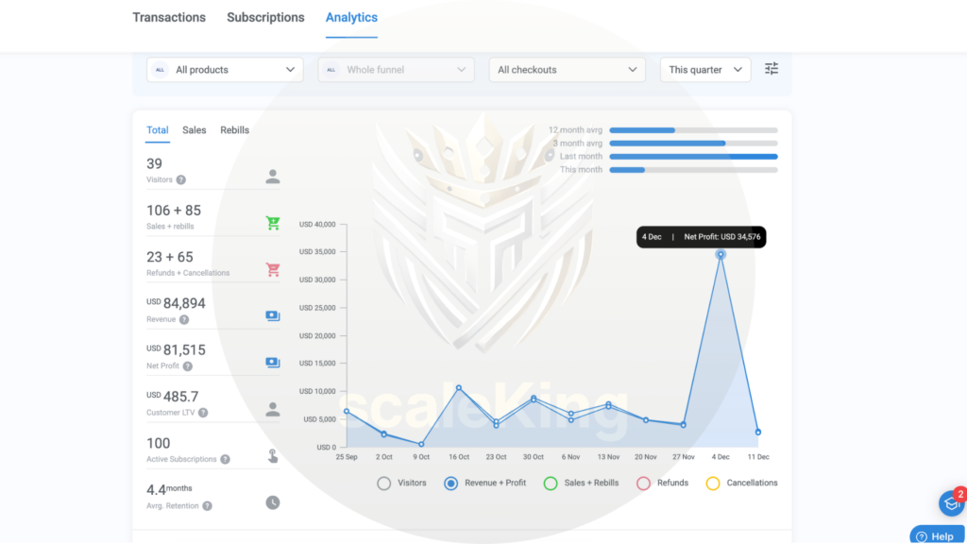Click the green Sales + rebills cart icon
Image resolution: width=967 pixels, height=544 pixels.
pos(273,224)
